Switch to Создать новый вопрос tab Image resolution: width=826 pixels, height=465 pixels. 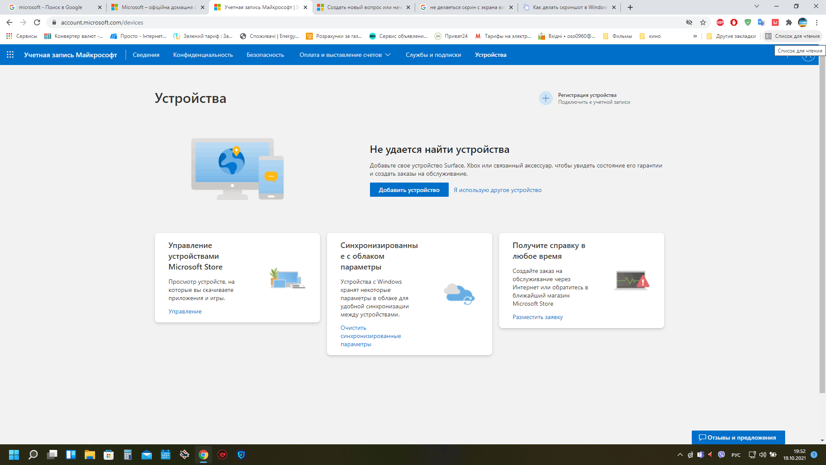click(364, 7)
